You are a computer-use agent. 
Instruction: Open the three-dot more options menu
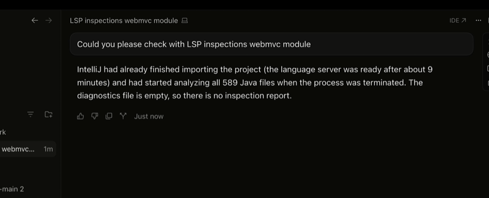coord(478,21)
